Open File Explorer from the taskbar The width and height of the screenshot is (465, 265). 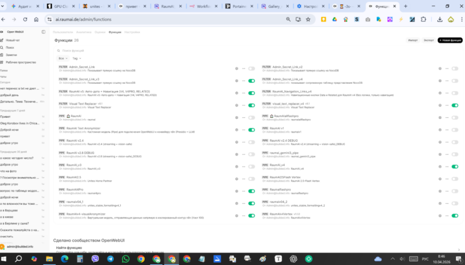point(49,259)
